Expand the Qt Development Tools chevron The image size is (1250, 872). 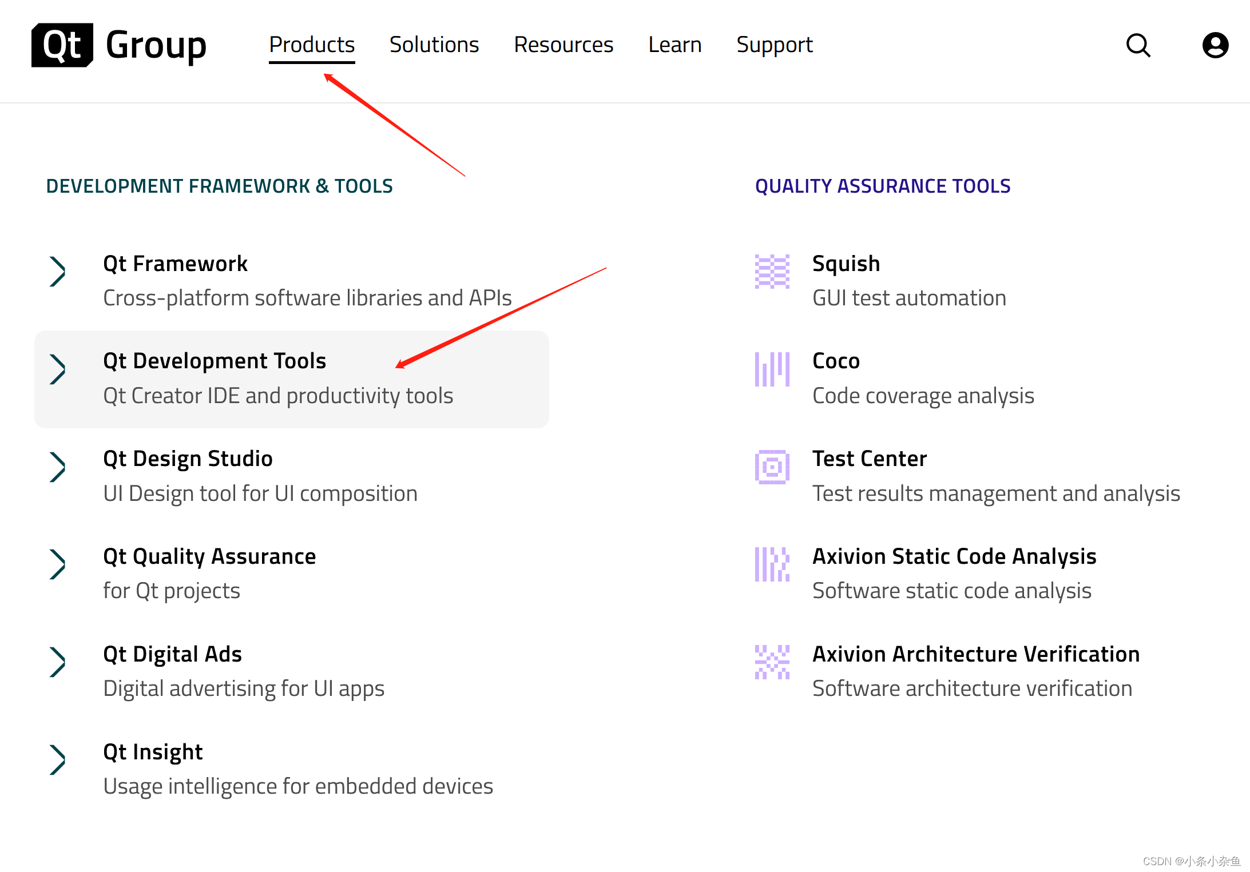[57, 369]
